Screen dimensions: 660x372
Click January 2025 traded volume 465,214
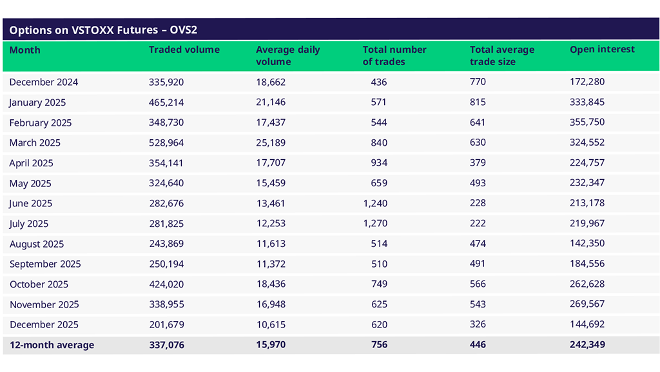tap(166, 102)
